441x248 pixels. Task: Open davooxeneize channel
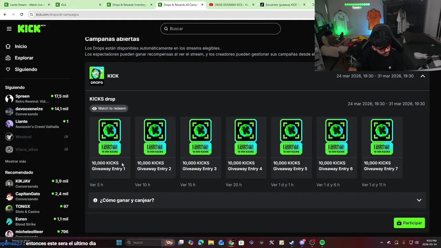pos(37,111)
